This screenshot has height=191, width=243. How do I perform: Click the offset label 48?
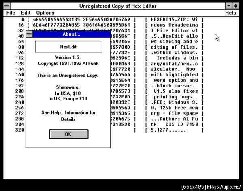coord(21,36)
